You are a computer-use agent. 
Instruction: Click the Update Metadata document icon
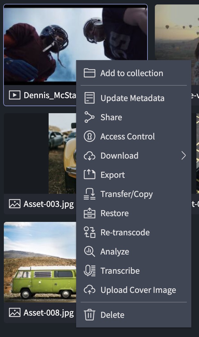tap(90, 98)
